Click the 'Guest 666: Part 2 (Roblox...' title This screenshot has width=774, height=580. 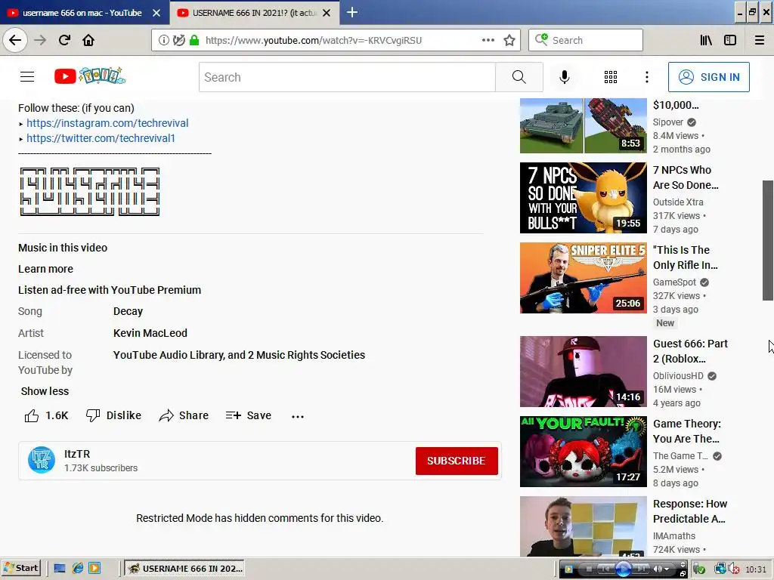click(x=690, y=351)
